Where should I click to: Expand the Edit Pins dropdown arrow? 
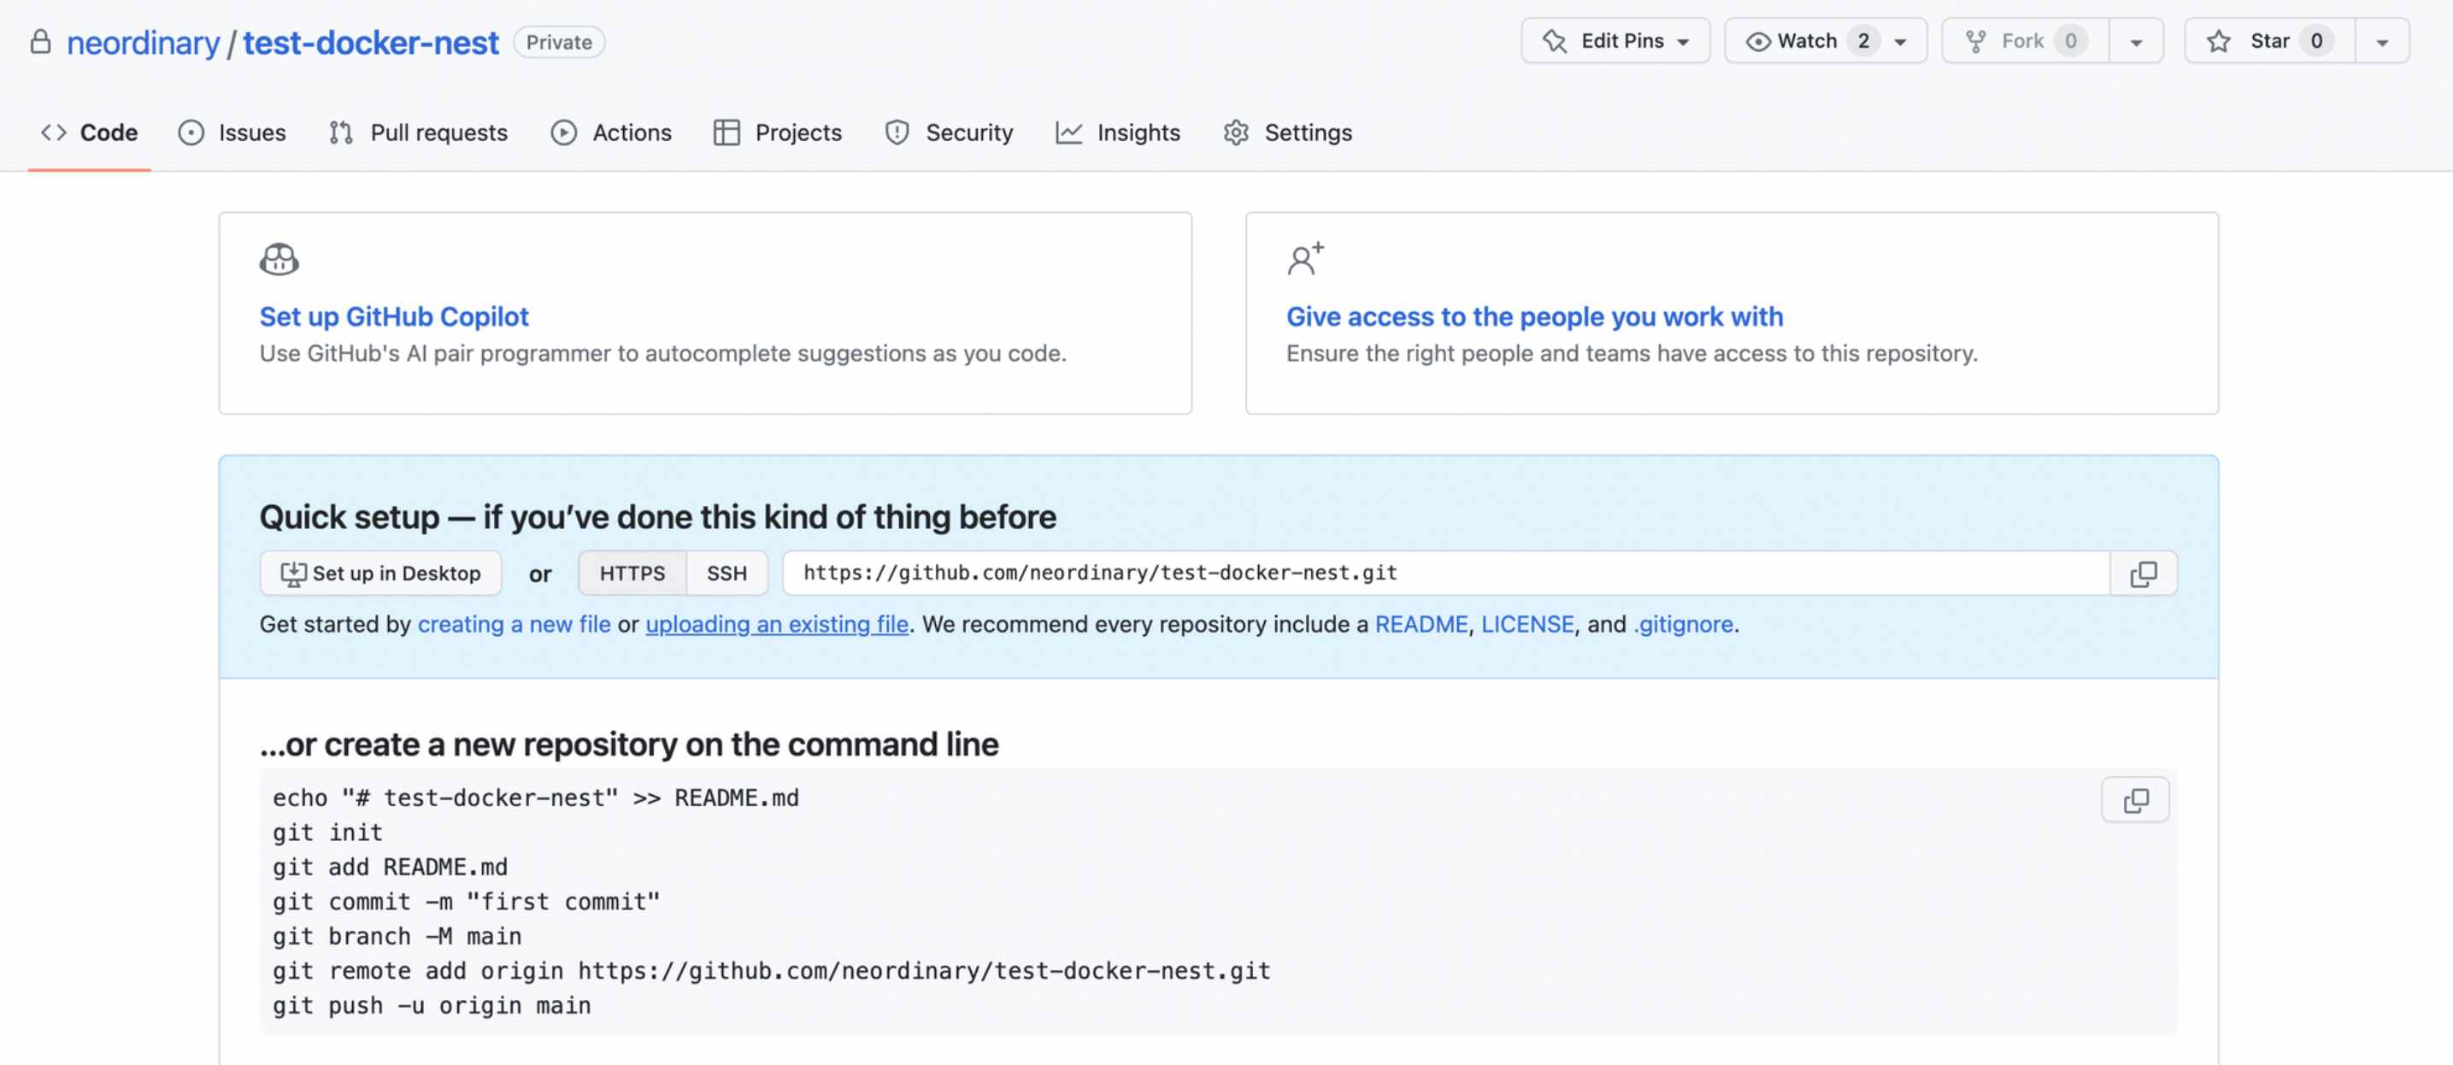(x=1684, y=42)
